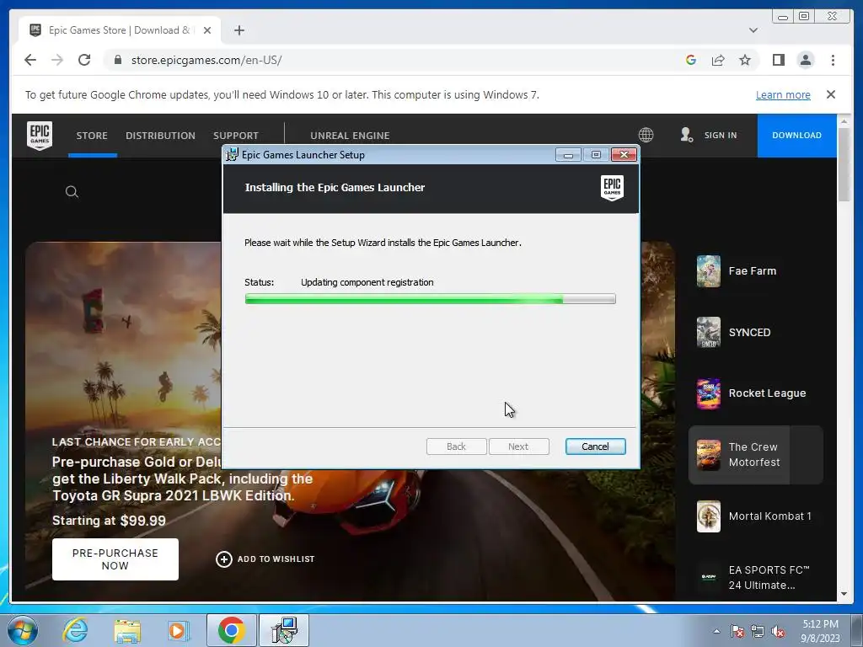Open the Windows Start menu
This screenshot has width=863, height=647.
coord(23,630)
